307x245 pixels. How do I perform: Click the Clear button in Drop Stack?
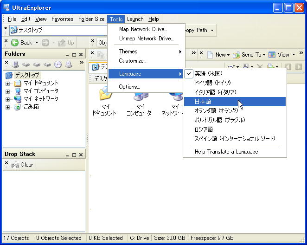[22, 165]
